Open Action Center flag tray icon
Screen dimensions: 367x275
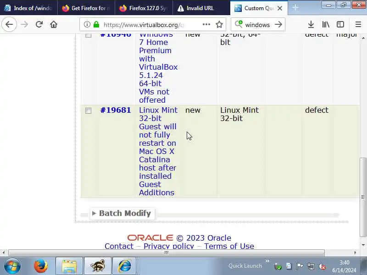pos(300,266)
